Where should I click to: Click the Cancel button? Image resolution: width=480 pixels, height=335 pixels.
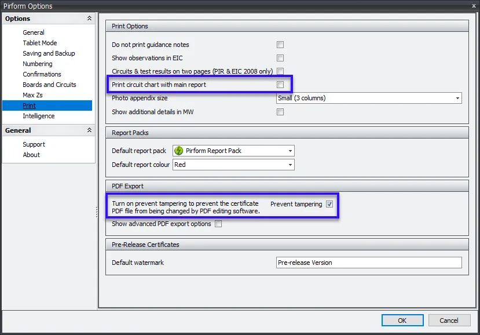(449, 320)
